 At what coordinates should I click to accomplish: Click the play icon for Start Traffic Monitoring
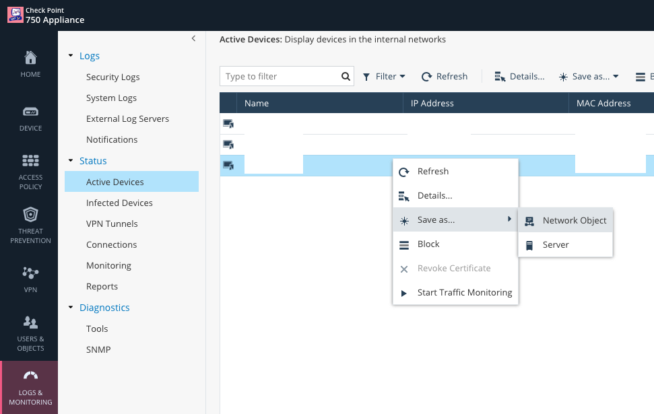403,293
